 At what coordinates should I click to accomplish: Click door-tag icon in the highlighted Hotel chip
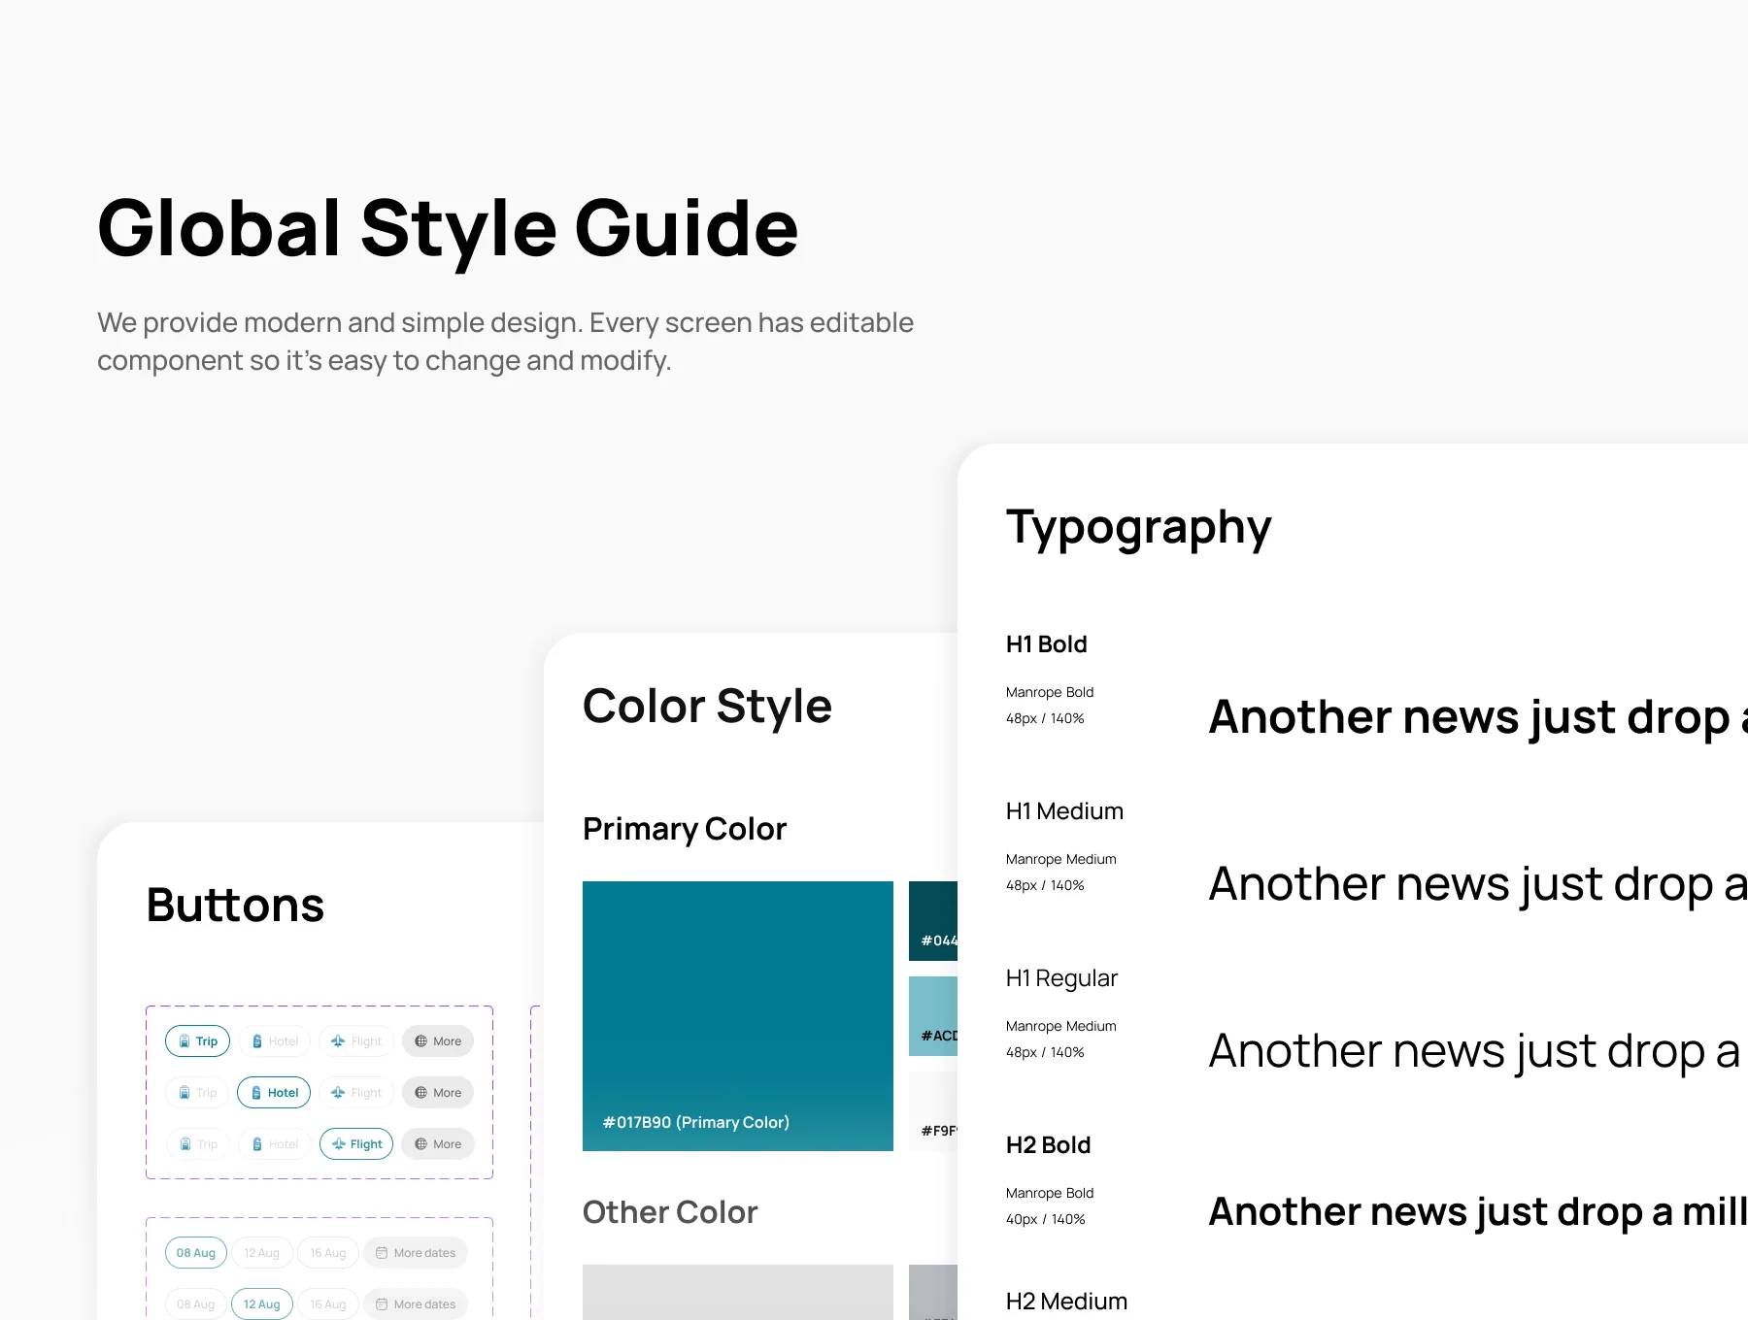pyautogui.click(x=256, y=1093)
